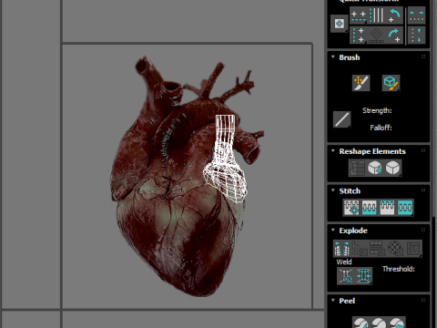Click Space Horizontally icon with left-right arrows

416,15
